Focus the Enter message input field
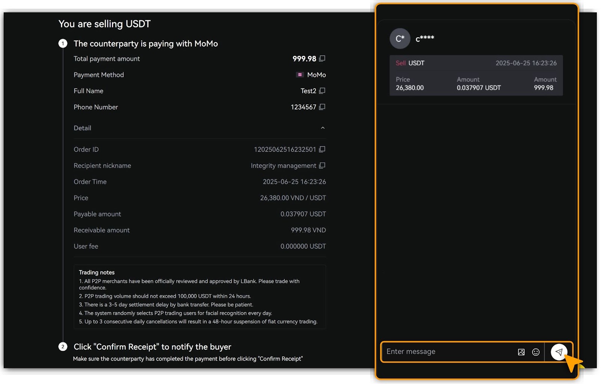 [x=447, y=352]
